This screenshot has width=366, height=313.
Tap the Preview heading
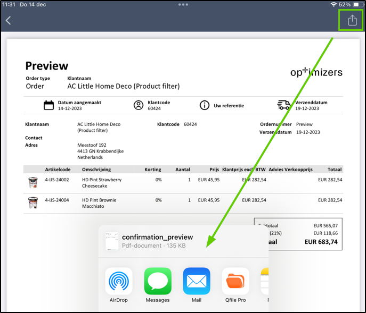pyautogui.click(x=47, y=66)
